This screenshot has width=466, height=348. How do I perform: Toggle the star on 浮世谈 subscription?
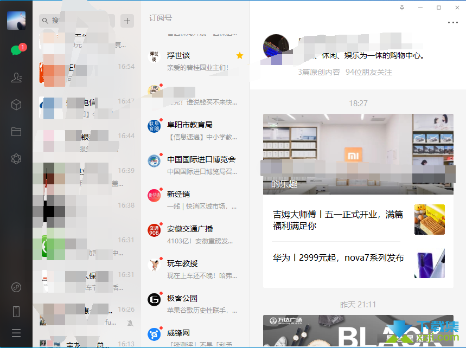(240, 56)
